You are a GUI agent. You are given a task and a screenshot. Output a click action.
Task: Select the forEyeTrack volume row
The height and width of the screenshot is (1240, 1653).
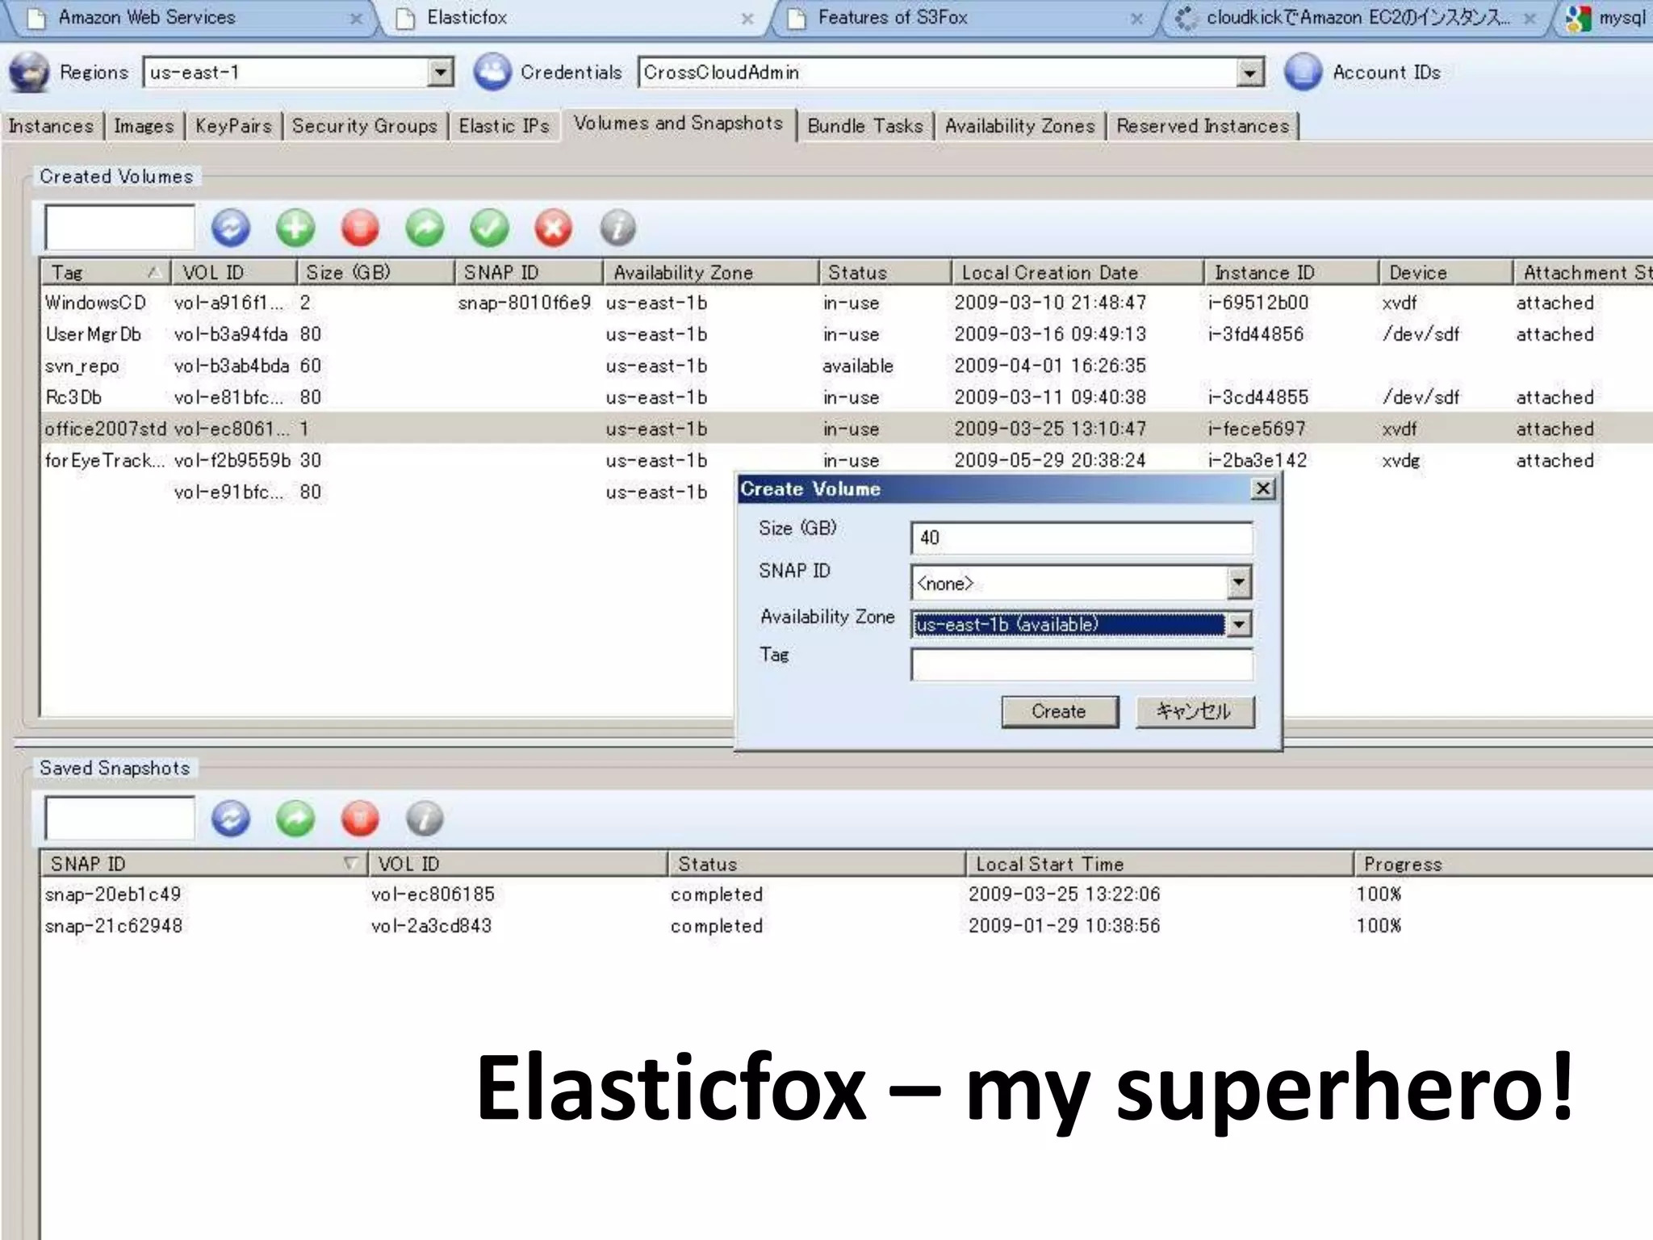[847, 460]
